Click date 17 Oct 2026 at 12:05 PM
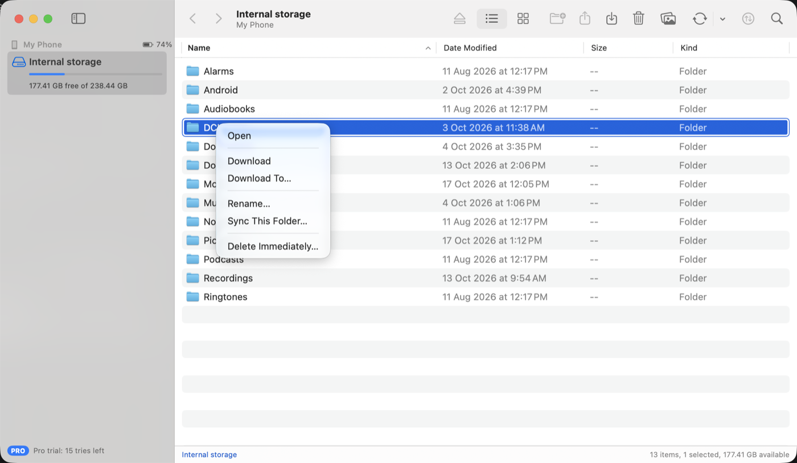 pos(496,184)
